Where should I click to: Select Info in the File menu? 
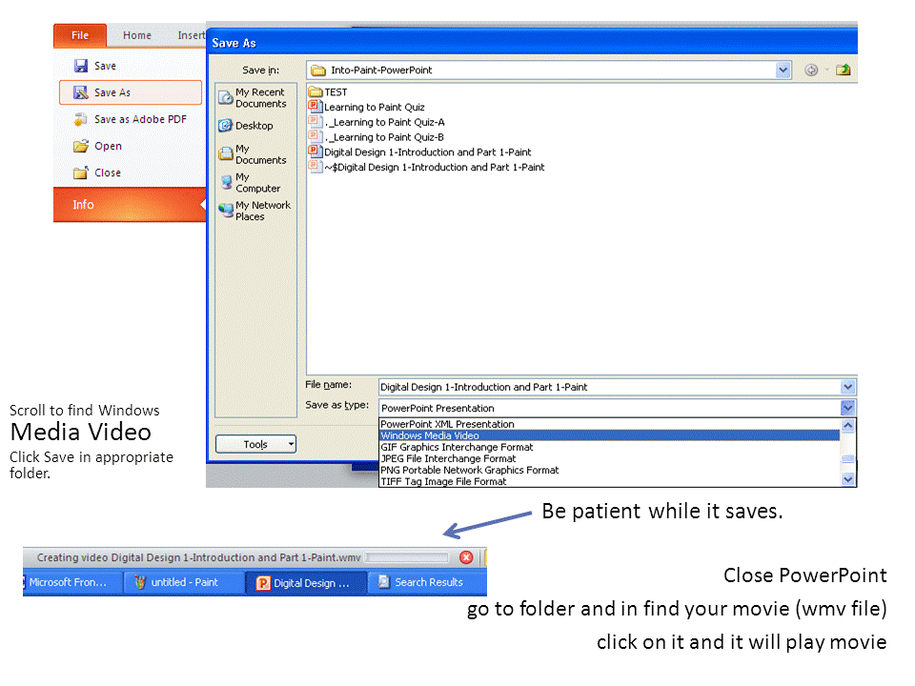pyautogui.click(x=130, y=204)
